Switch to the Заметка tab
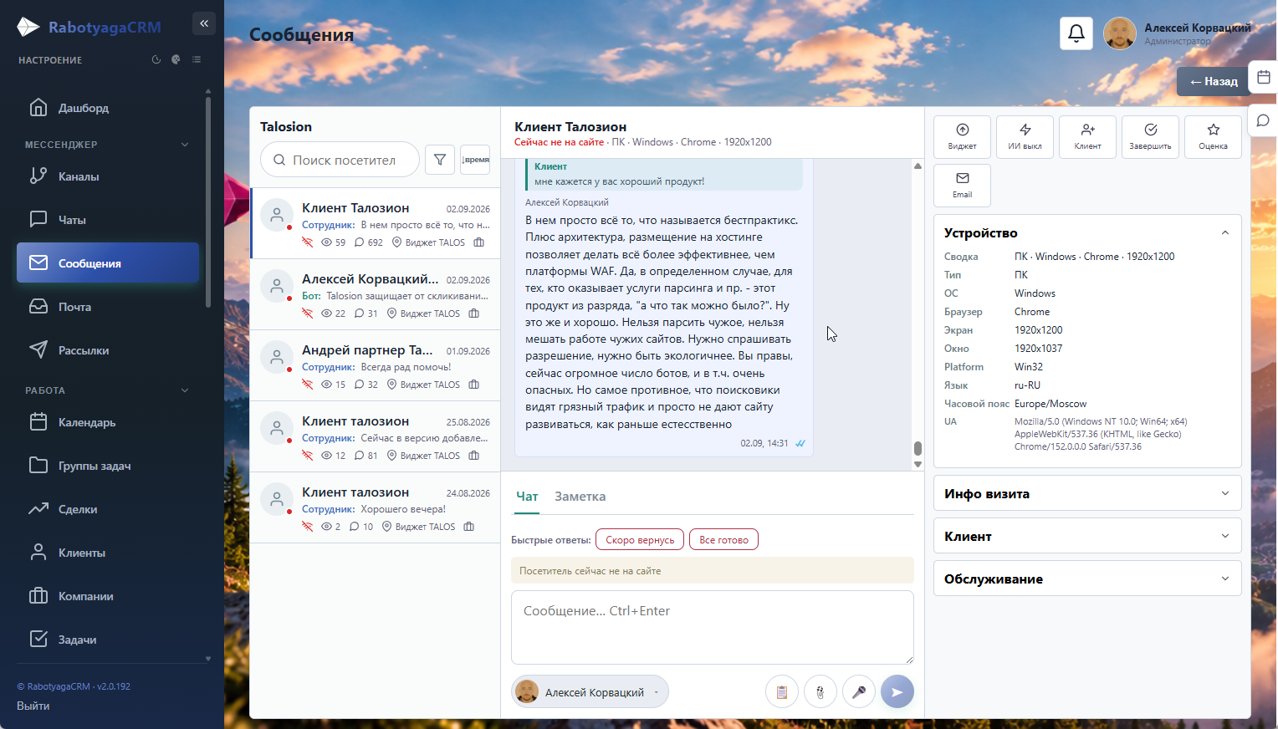Image resolution: width=1278 pixels, height=729 pixels. [580, 497]
